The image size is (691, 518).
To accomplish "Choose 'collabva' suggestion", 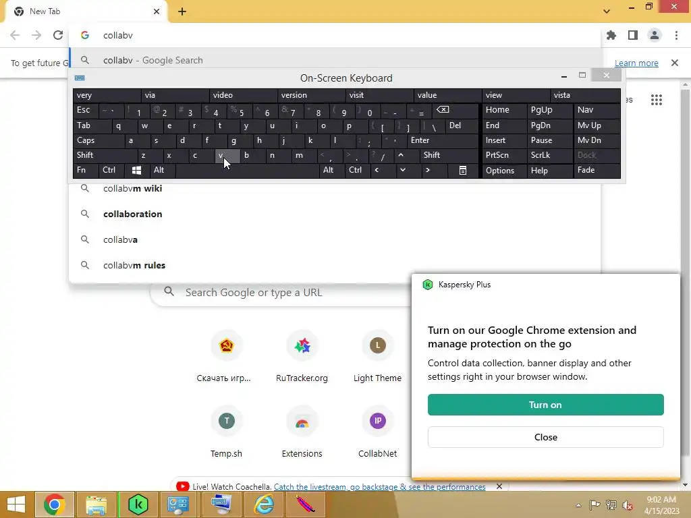I will pos(335,239).
